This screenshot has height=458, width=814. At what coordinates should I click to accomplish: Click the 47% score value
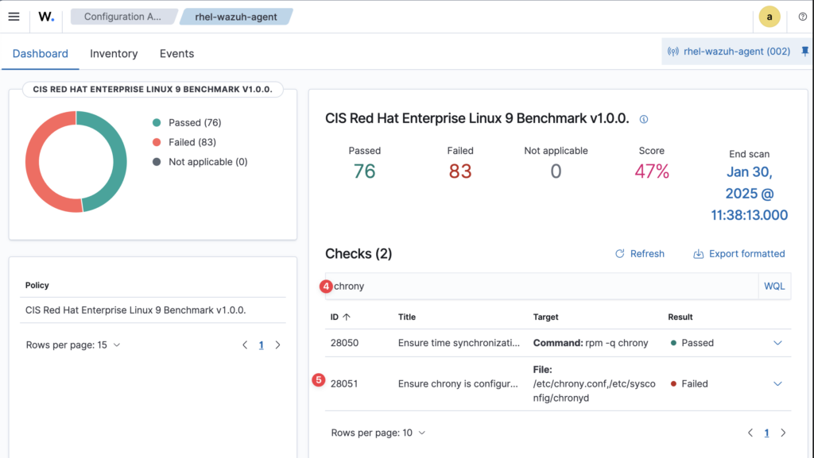[652, 171]
